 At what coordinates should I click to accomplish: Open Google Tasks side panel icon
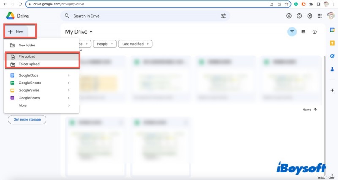click(332, 56)
